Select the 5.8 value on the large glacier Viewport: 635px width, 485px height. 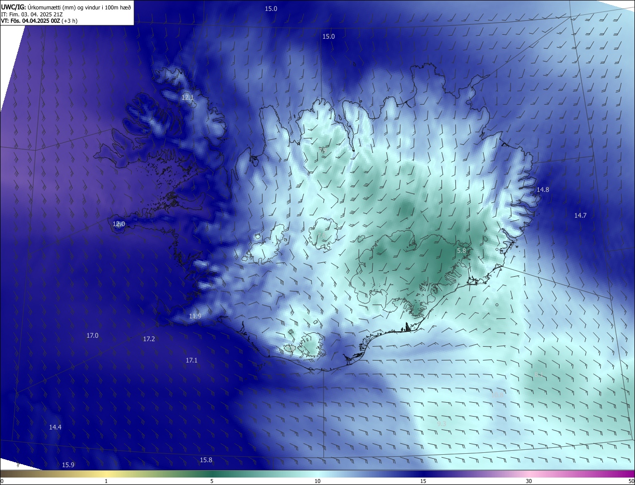(461, 251)
